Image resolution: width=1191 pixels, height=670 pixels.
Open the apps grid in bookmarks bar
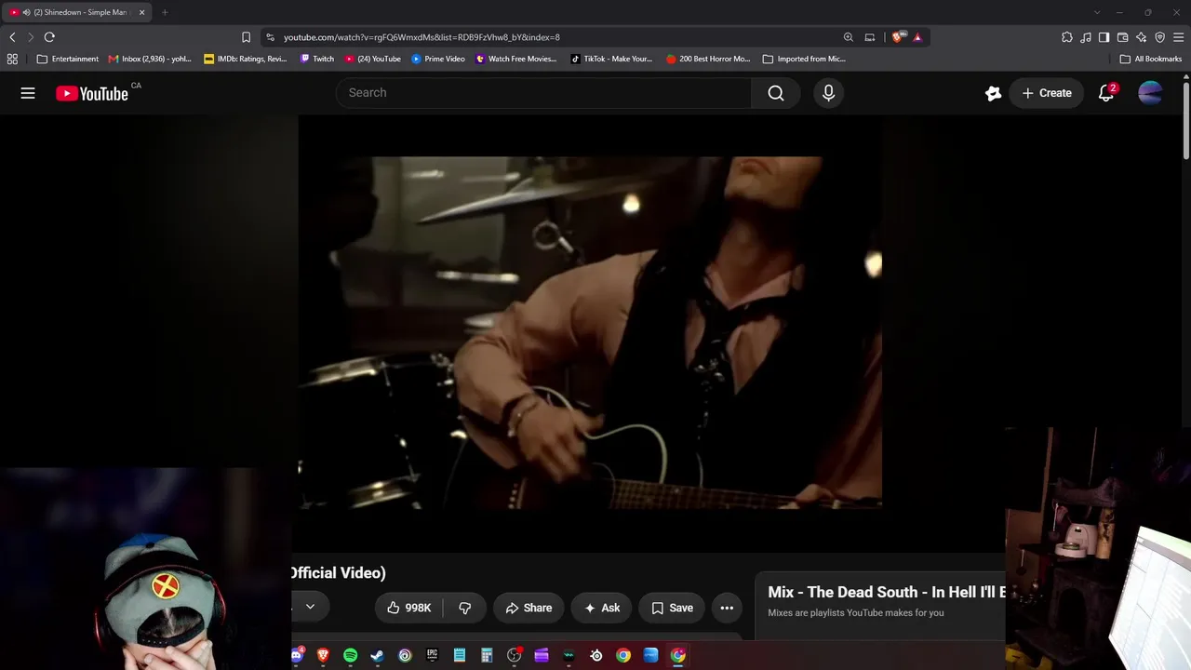[x=12, y=59]
